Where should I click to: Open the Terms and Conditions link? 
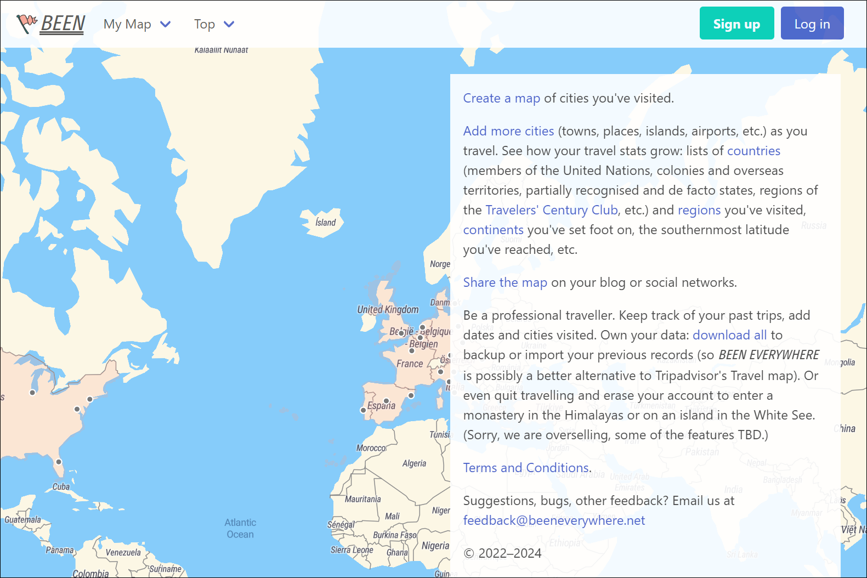(526, 468)
